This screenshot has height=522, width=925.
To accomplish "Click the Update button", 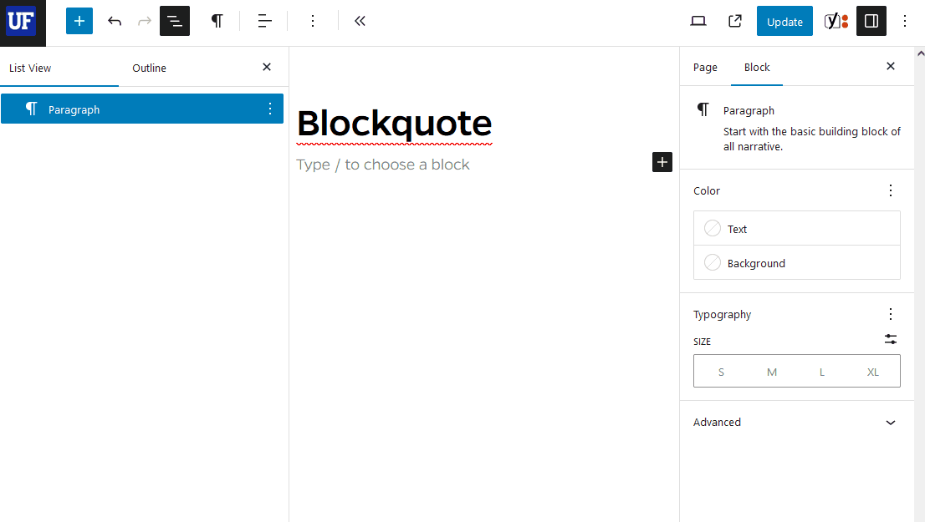I will pos(784,21).
